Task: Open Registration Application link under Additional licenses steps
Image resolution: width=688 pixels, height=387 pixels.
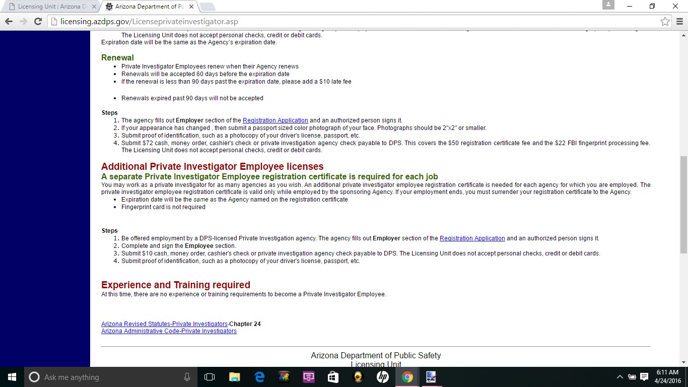Action: [472, 238]
